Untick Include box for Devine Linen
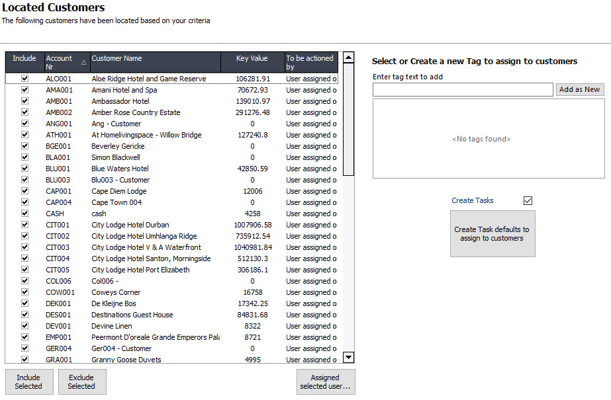The image size is (611, 400). coord(25,326)
